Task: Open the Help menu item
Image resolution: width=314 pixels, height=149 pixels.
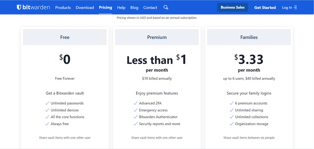Action: (121, 7)
